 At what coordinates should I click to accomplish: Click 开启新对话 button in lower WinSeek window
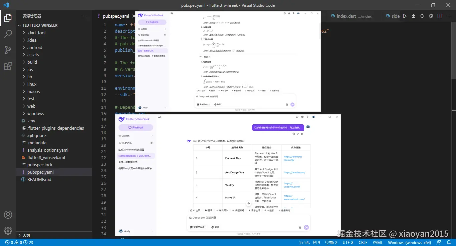point(136,127)
